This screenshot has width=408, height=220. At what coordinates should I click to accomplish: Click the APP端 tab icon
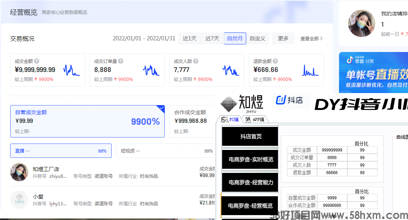click(248, 119)
